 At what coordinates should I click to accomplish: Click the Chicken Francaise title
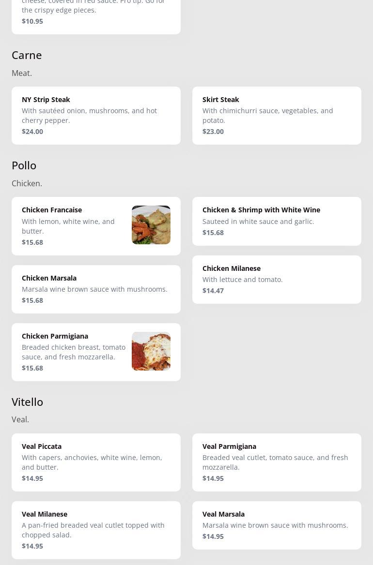[x=52, y=210]
